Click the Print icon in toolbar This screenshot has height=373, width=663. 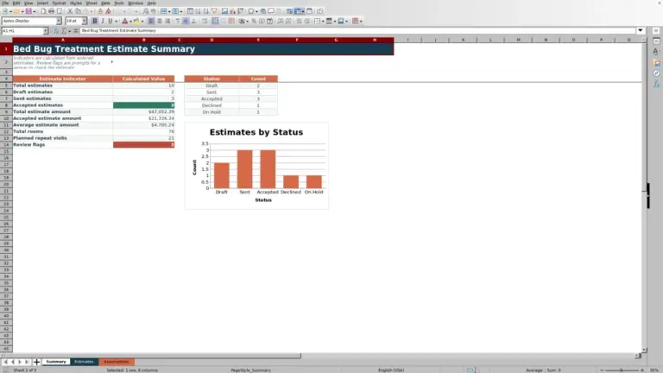[51, 11]
